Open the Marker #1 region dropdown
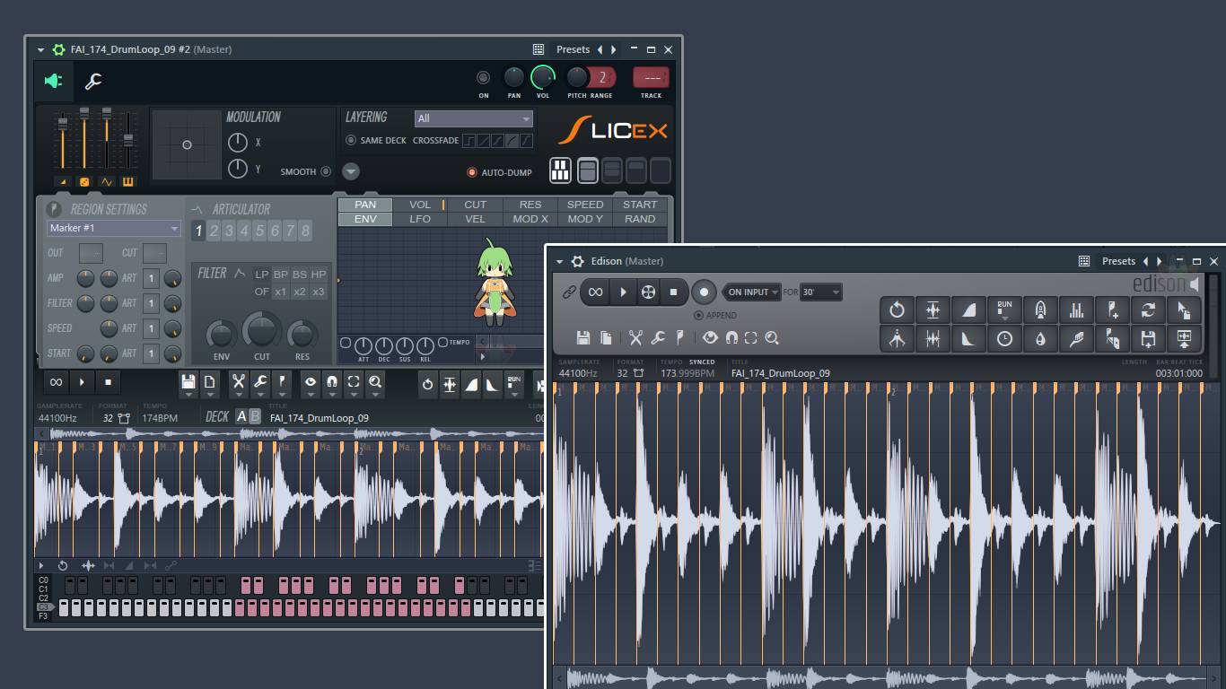1226x689 pixels. (113, 228)
